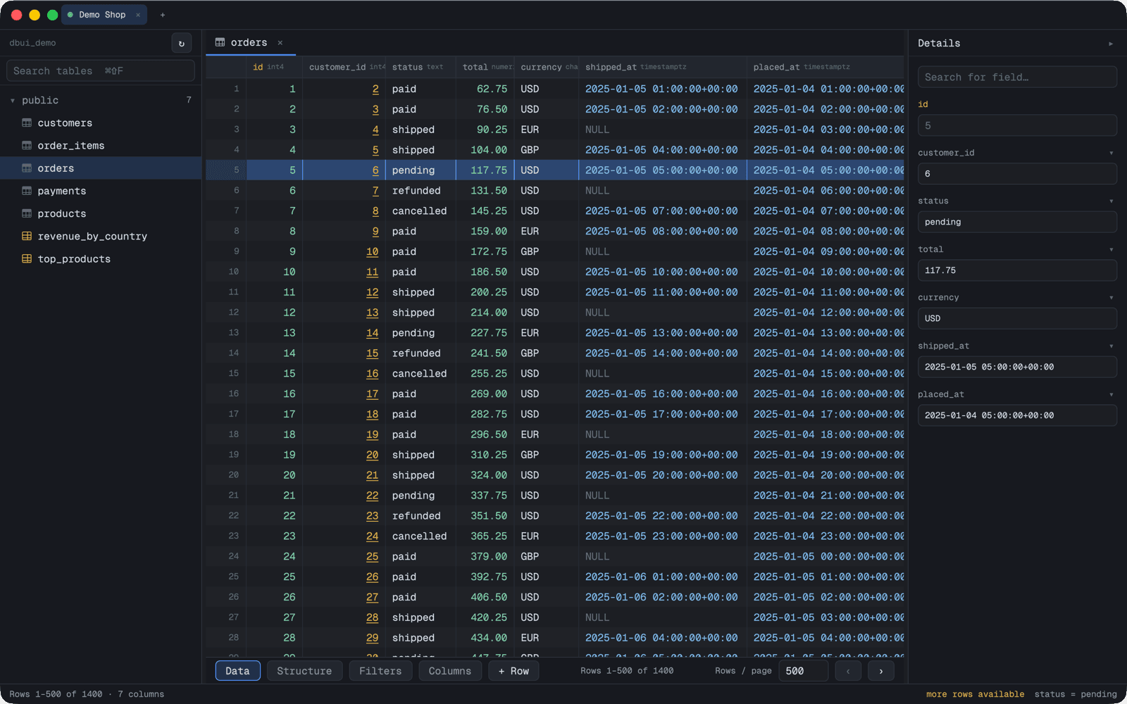Click the top_products view icon
The image size is (1127, 704).
pos(27,258)
